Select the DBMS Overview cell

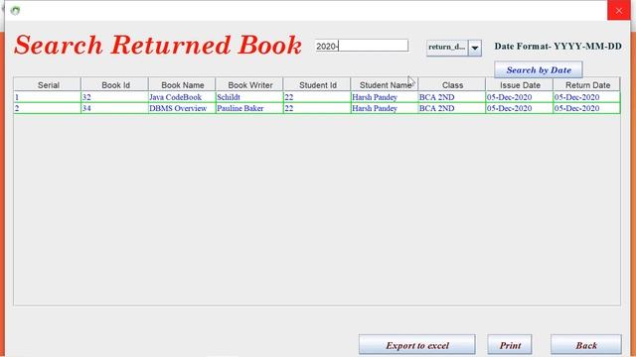(182, 108)
